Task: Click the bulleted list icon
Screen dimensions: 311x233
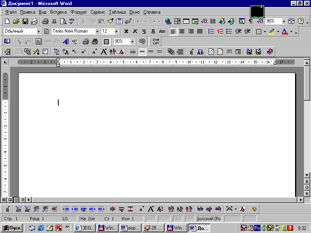Action: (229, 31)
